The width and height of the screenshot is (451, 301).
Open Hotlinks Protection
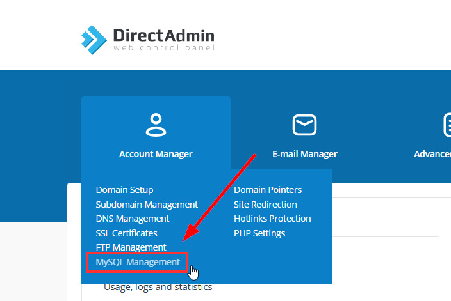point(272,219)
